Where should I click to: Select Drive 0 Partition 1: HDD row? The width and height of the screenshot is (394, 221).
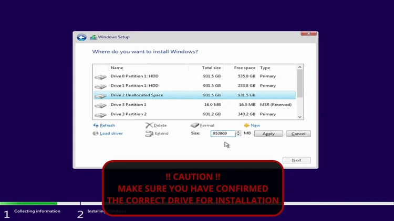tap(195, 76)
